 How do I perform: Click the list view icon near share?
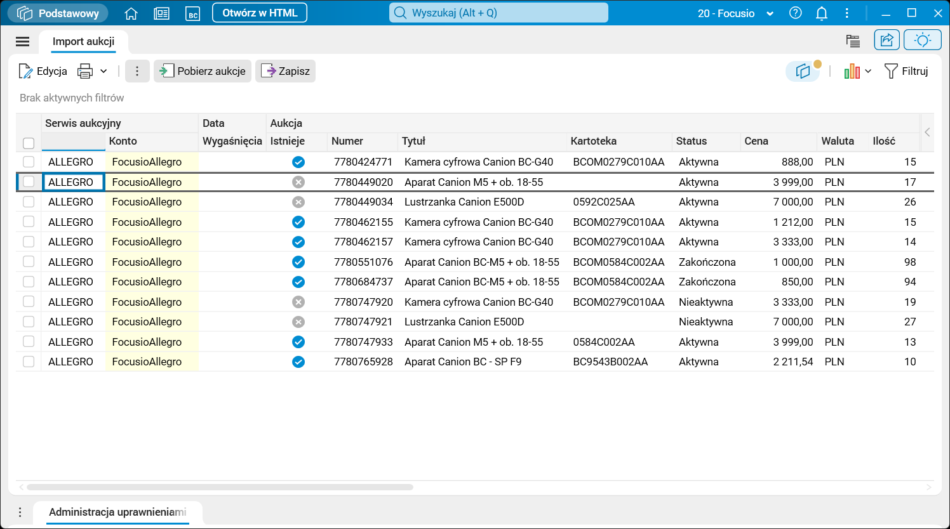tap(853, 41)
